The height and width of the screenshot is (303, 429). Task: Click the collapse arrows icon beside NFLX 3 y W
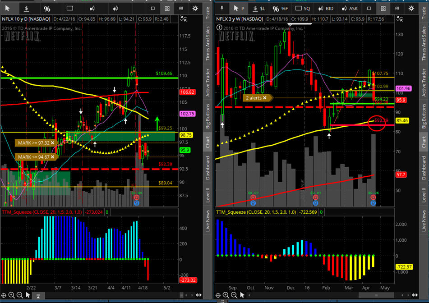[400, 19]
